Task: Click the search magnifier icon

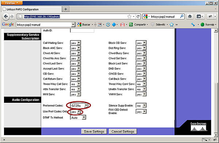Action: (181, 16)
